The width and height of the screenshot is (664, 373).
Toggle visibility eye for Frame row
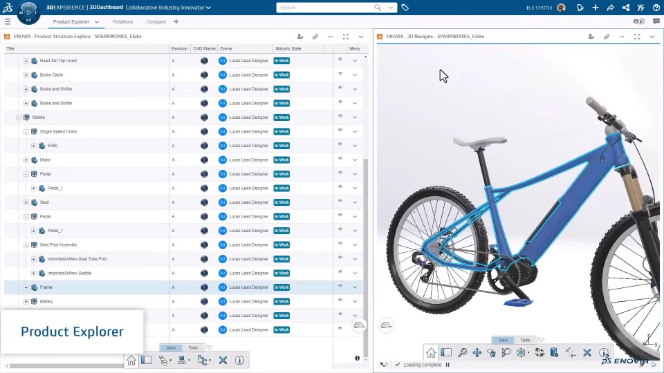[340, 286]
